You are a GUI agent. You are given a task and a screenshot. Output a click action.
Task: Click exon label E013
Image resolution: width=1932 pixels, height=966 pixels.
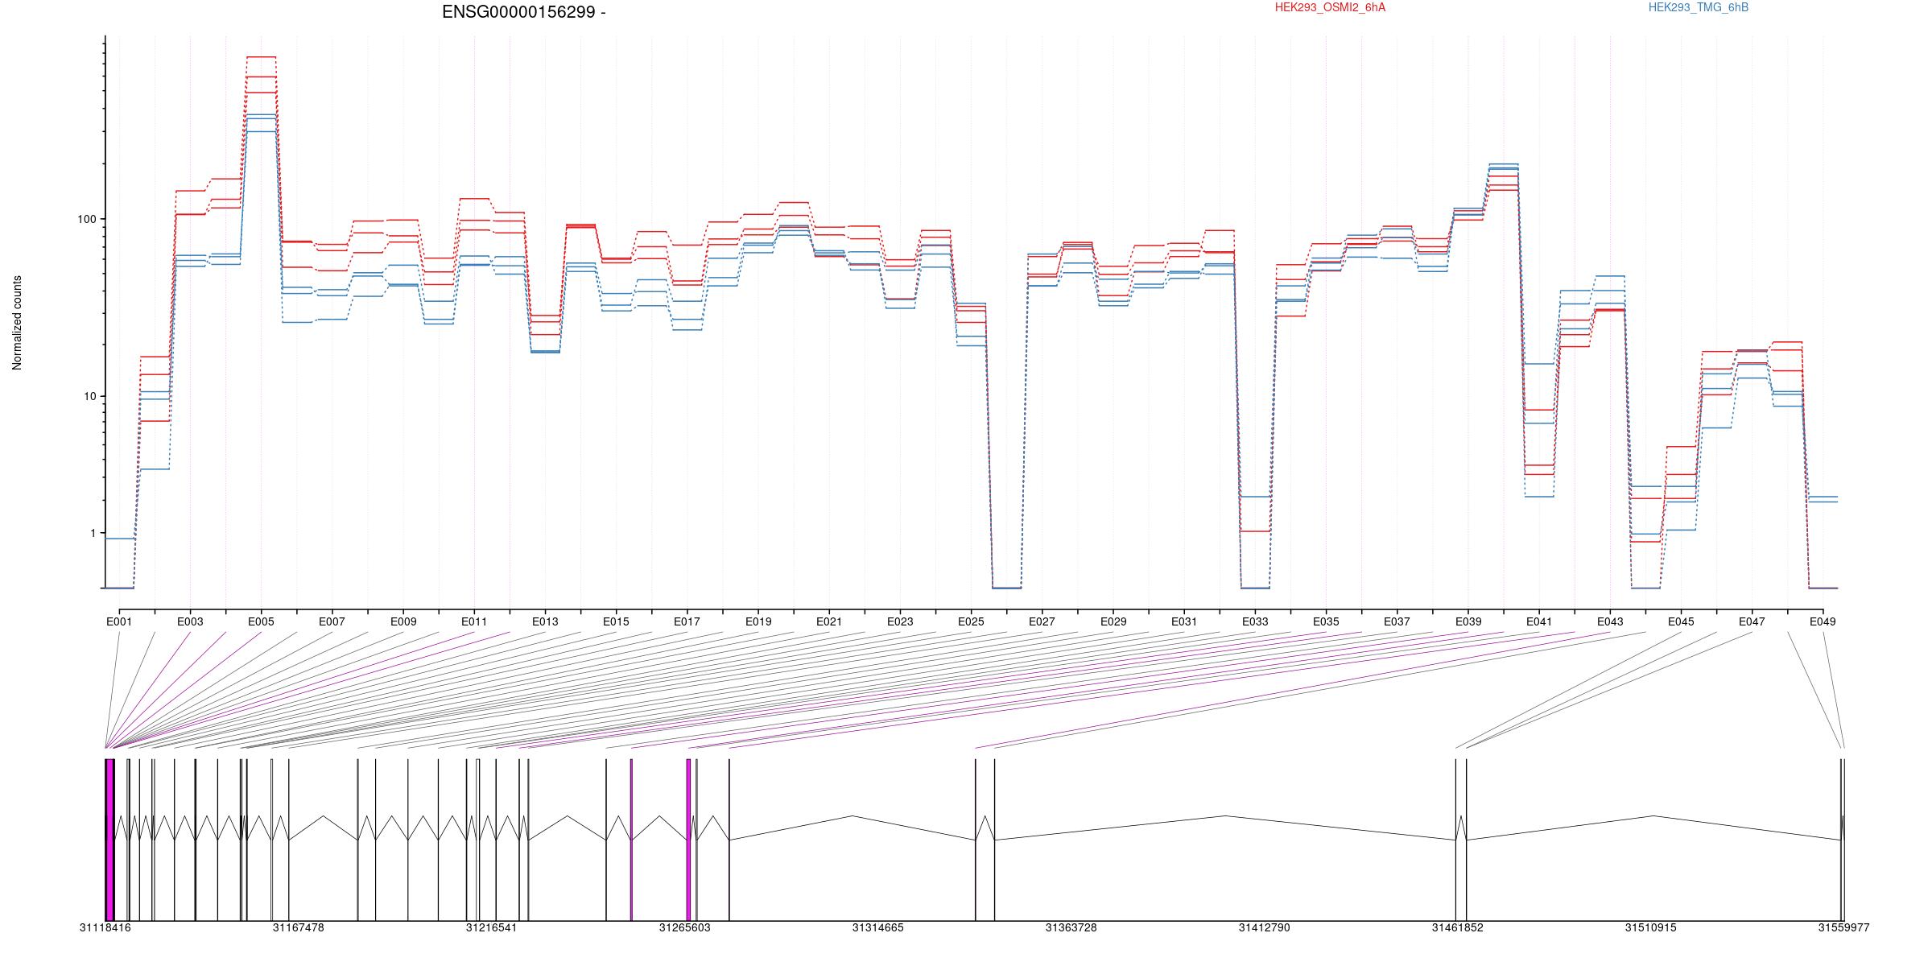pos(545,621)
